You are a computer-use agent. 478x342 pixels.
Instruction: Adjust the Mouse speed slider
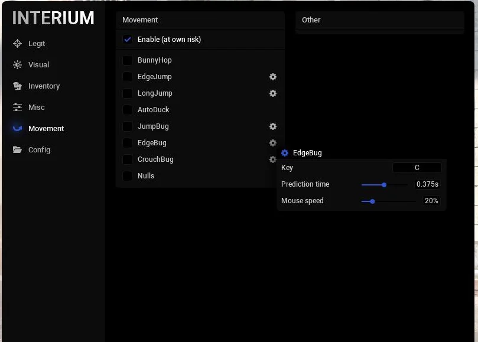(x=388, y=201)
